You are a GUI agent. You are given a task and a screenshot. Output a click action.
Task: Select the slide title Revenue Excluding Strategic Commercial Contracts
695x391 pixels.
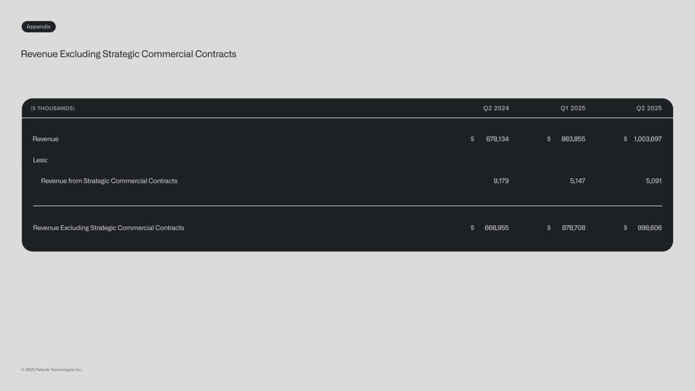click(129, 54)
